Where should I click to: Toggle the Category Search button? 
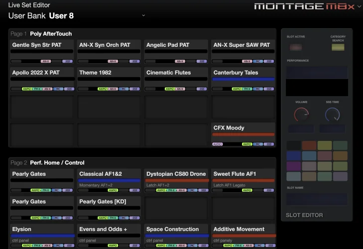(338, 47)
